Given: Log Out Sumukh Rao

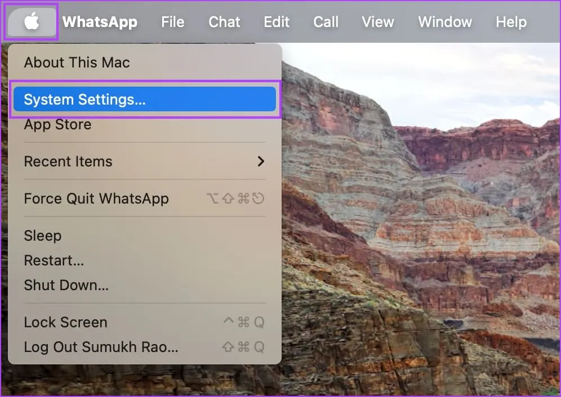Looking at the screenshot, I should (x=101, y=347).
